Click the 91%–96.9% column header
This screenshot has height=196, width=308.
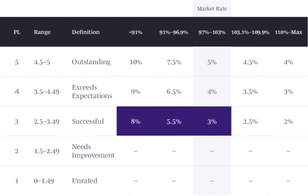point(174,32)
